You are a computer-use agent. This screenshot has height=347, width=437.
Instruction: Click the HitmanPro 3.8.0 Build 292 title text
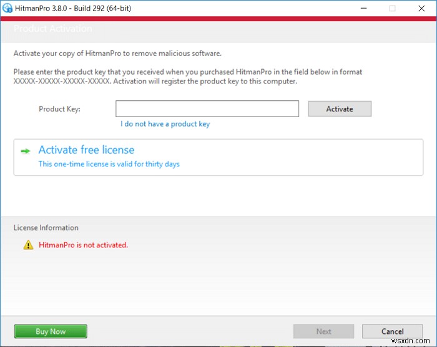[73, 8]
